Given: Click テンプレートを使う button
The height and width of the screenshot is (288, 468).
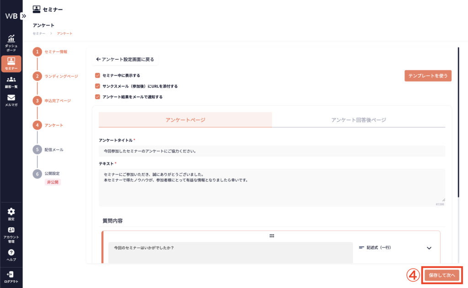Looking at the screenshot, I should pyautogui.click(x=428, y=76).
